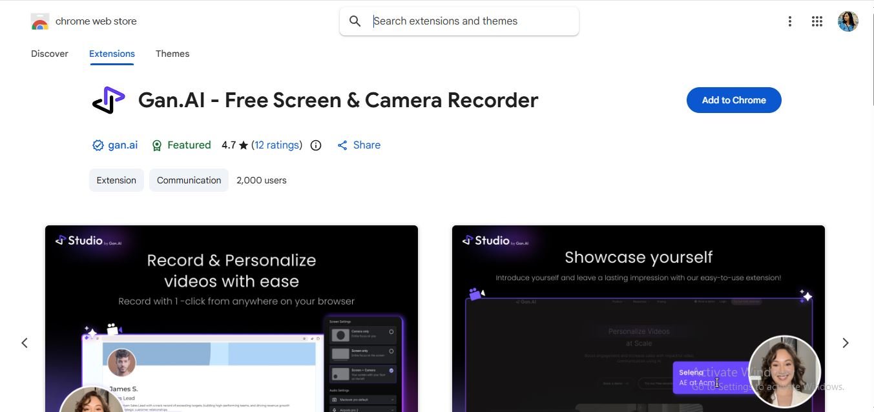Open the Showcase yourself screenshot

point(638,318)
